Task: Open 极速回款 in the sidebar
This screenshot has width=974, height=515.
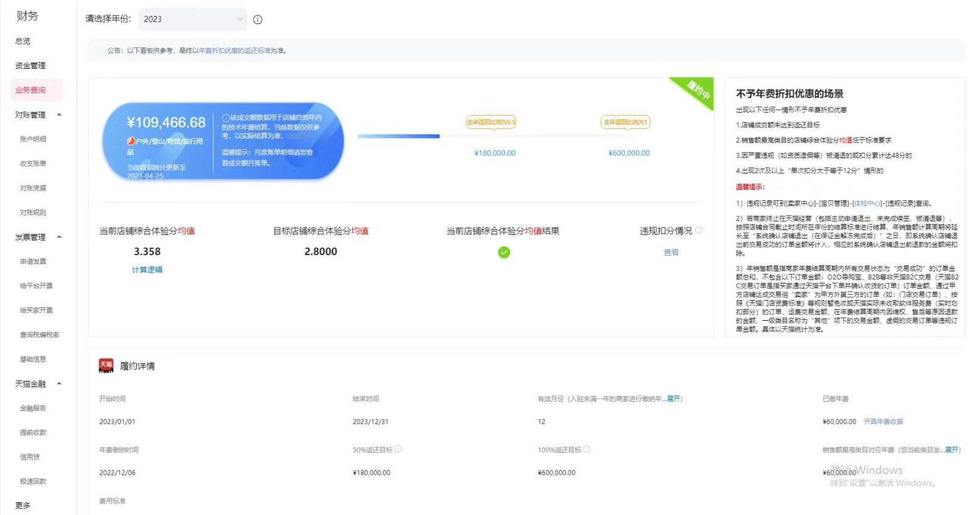Action: (x=33, y=481)
